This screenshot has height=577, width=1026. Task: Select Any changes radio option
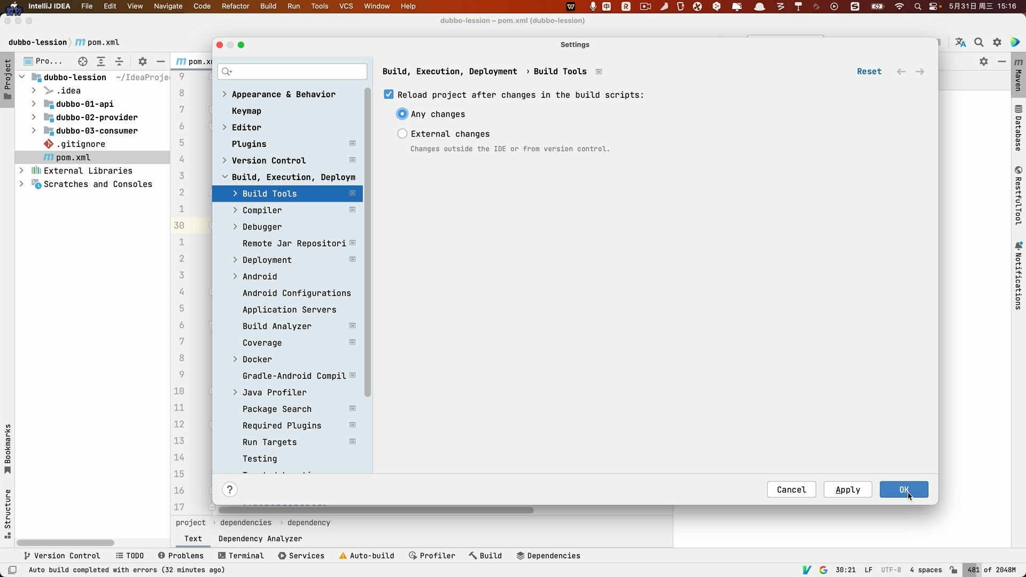coord(402,114)
